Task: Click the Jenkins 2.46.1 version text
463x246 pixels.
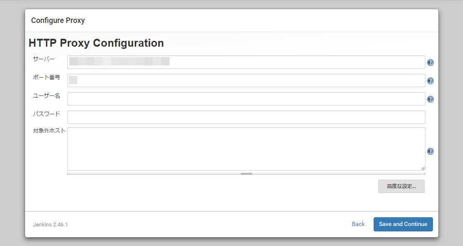Action: point(51,224)
